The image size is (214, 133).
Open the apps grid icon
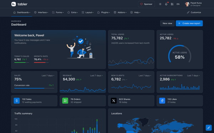click(x=172, y=4)
